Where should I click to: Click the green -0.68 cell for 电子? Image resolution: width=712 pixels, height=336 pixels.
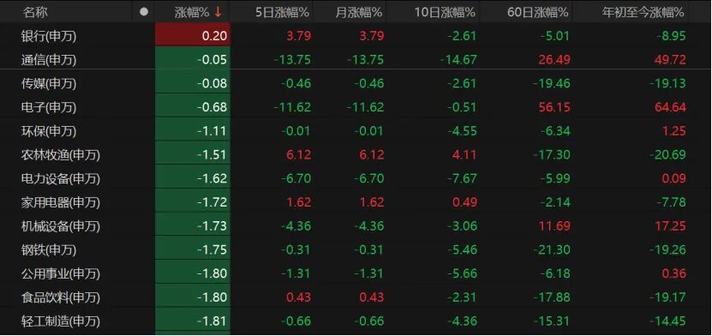[193, 108]
